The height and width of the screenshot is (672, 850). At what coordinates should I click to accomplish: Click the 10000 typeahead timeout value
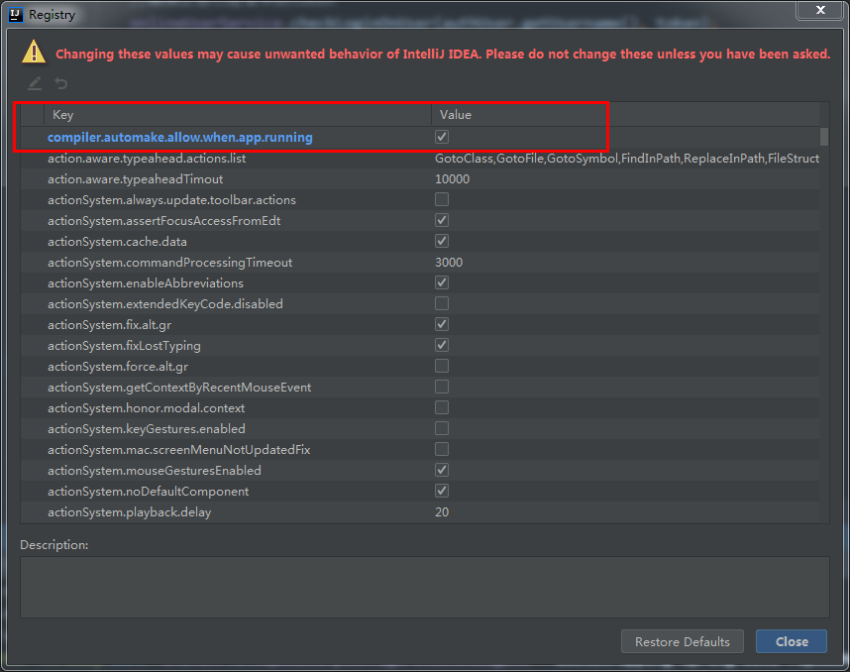452,179
